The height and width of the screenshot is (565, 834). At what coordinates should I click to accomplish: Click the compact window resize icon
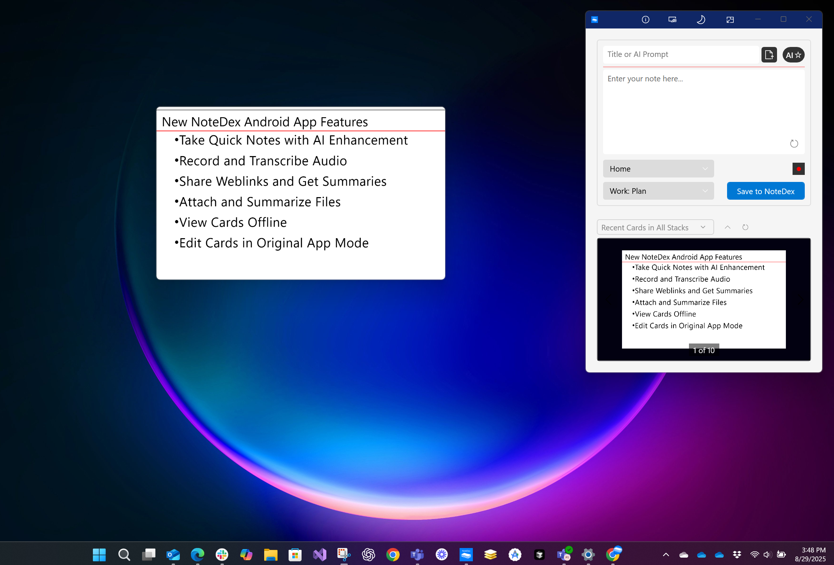coord(730,20)
